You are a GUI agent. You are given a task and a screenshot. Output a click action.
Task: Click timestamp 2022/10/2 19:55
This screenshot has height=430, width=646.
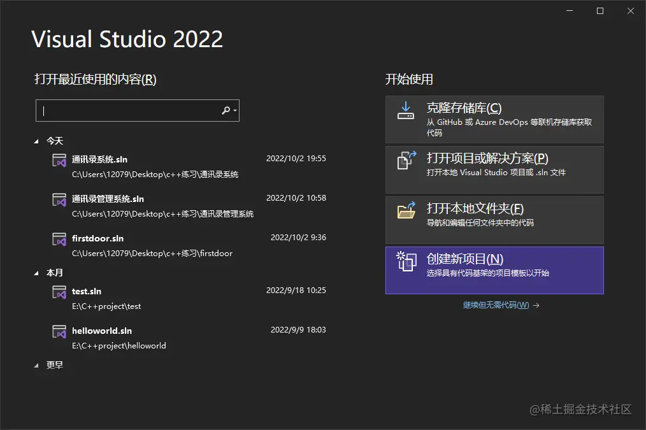pyautogui.click(x=296, y=159)
